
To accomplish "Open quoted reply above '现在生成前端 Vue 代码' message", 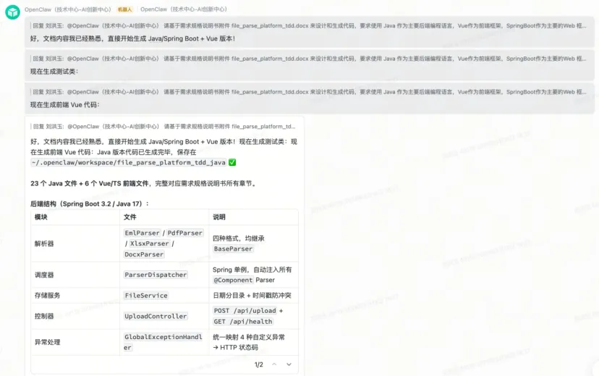I will (309, 92).
